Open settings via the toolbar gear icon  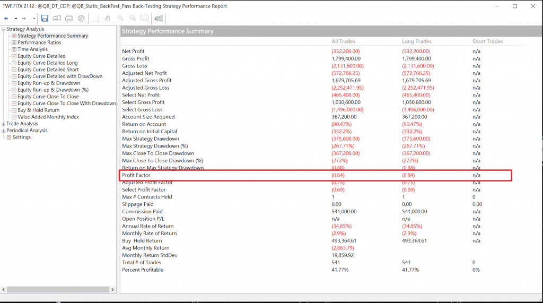coord(81,19)
